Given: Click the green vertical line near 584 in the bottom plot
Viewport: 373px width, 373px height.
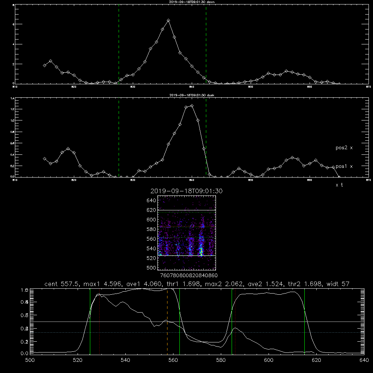Looking at the screenshot, I should (x=232, y=322).
